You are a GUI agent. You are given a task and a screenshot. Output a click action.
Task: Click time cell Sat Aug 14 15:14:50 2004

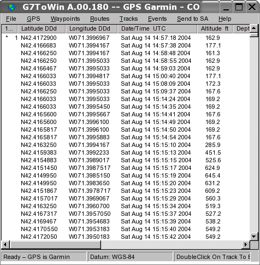[x=156, y=129]
